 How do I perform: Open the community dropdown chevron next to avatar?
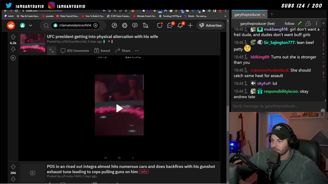click(x=31, y=26)
